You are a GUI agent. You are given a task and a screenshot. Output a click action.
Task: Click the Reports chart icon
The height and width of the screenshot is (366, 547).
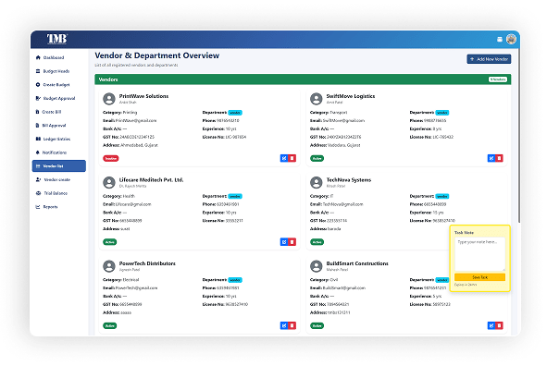(38, 207)
